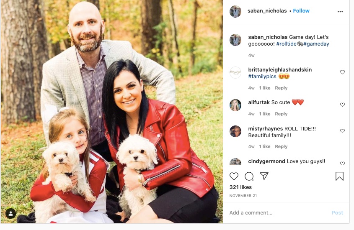This screenshot has height=230, width=354.
Task: Open alifurtak's profile avatar
Action: (x=235, y=105)
